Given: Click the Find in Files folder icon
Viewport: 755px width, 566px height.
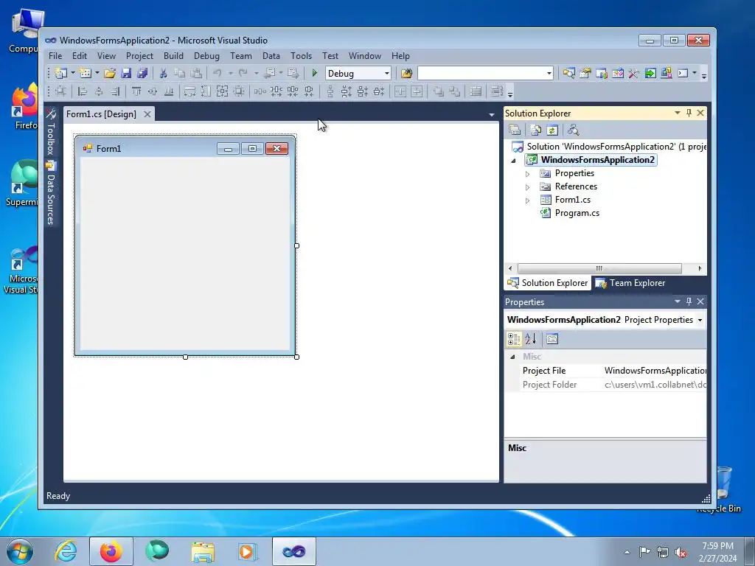Looking at the screenshot, I should click(x=406, y=73).
